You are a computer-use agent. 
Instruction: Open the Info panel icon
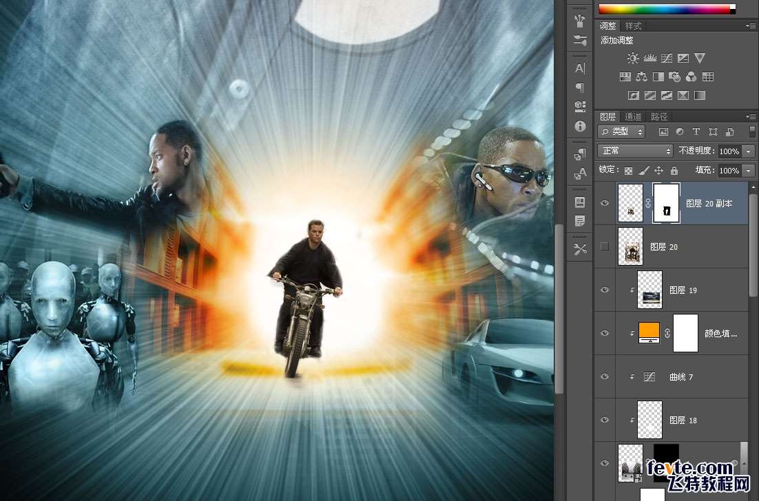pos(580,126)
